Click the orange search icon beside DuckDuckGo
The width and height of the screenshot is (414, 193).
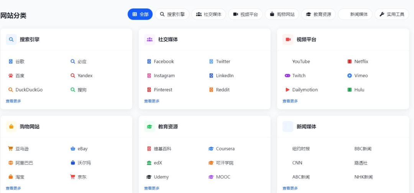coord(11,90)
